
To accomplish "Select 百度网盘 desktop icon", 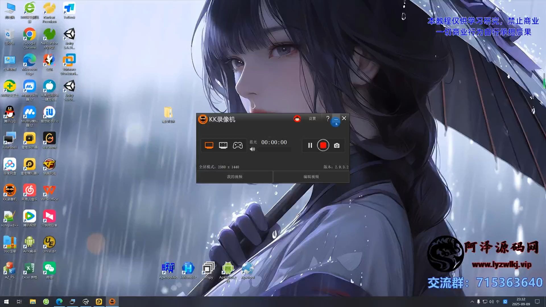I will click(x=10, y=166).
